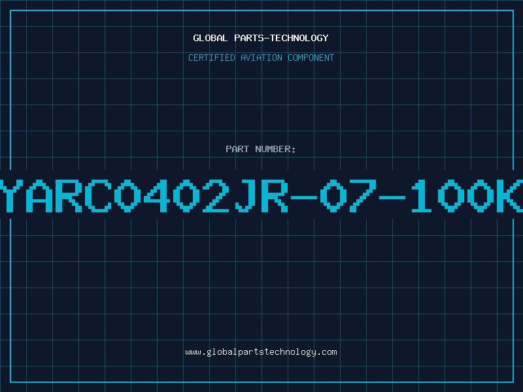This screenshot has height=392, width=523.
Task: Click the PART NUMBER: label
Action: tap(260, 149)
